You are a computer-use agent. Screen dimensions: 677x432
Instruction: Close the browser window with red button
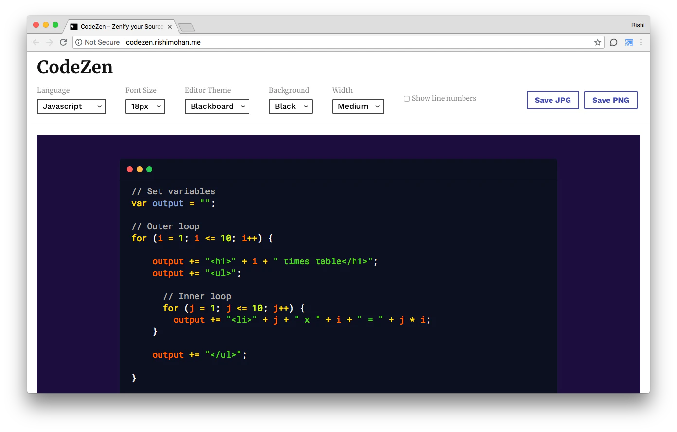36,25
